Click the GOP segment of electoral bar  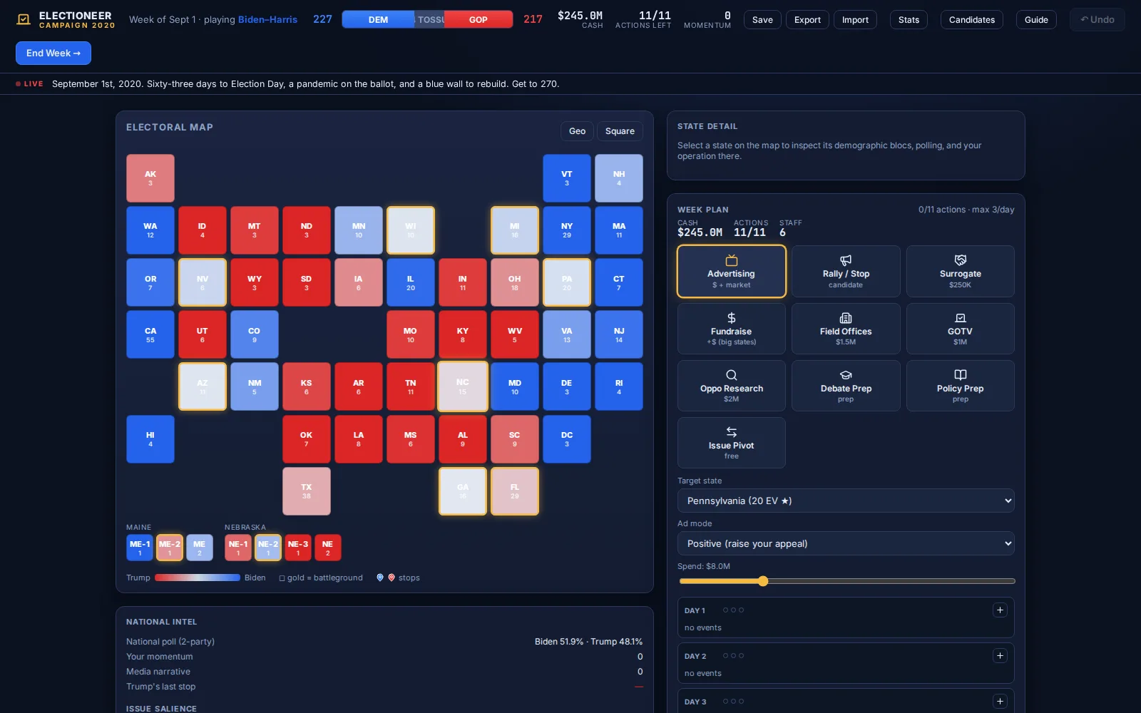coord(478,19)
